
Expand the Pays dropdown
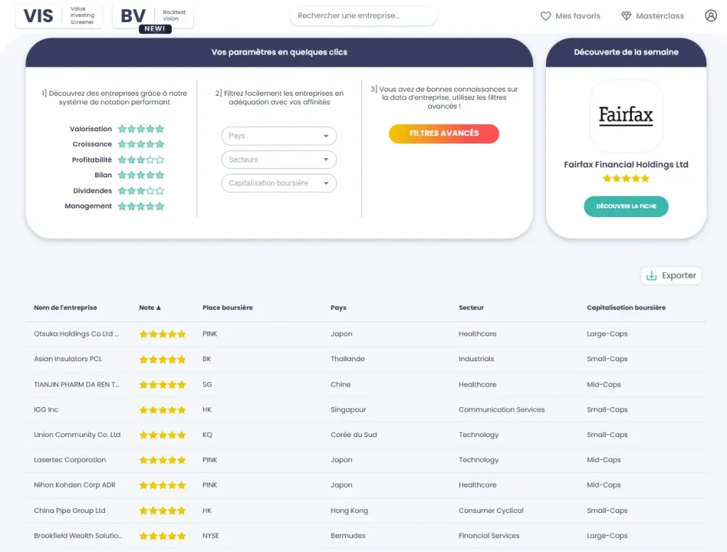click(x=278, y=136)
